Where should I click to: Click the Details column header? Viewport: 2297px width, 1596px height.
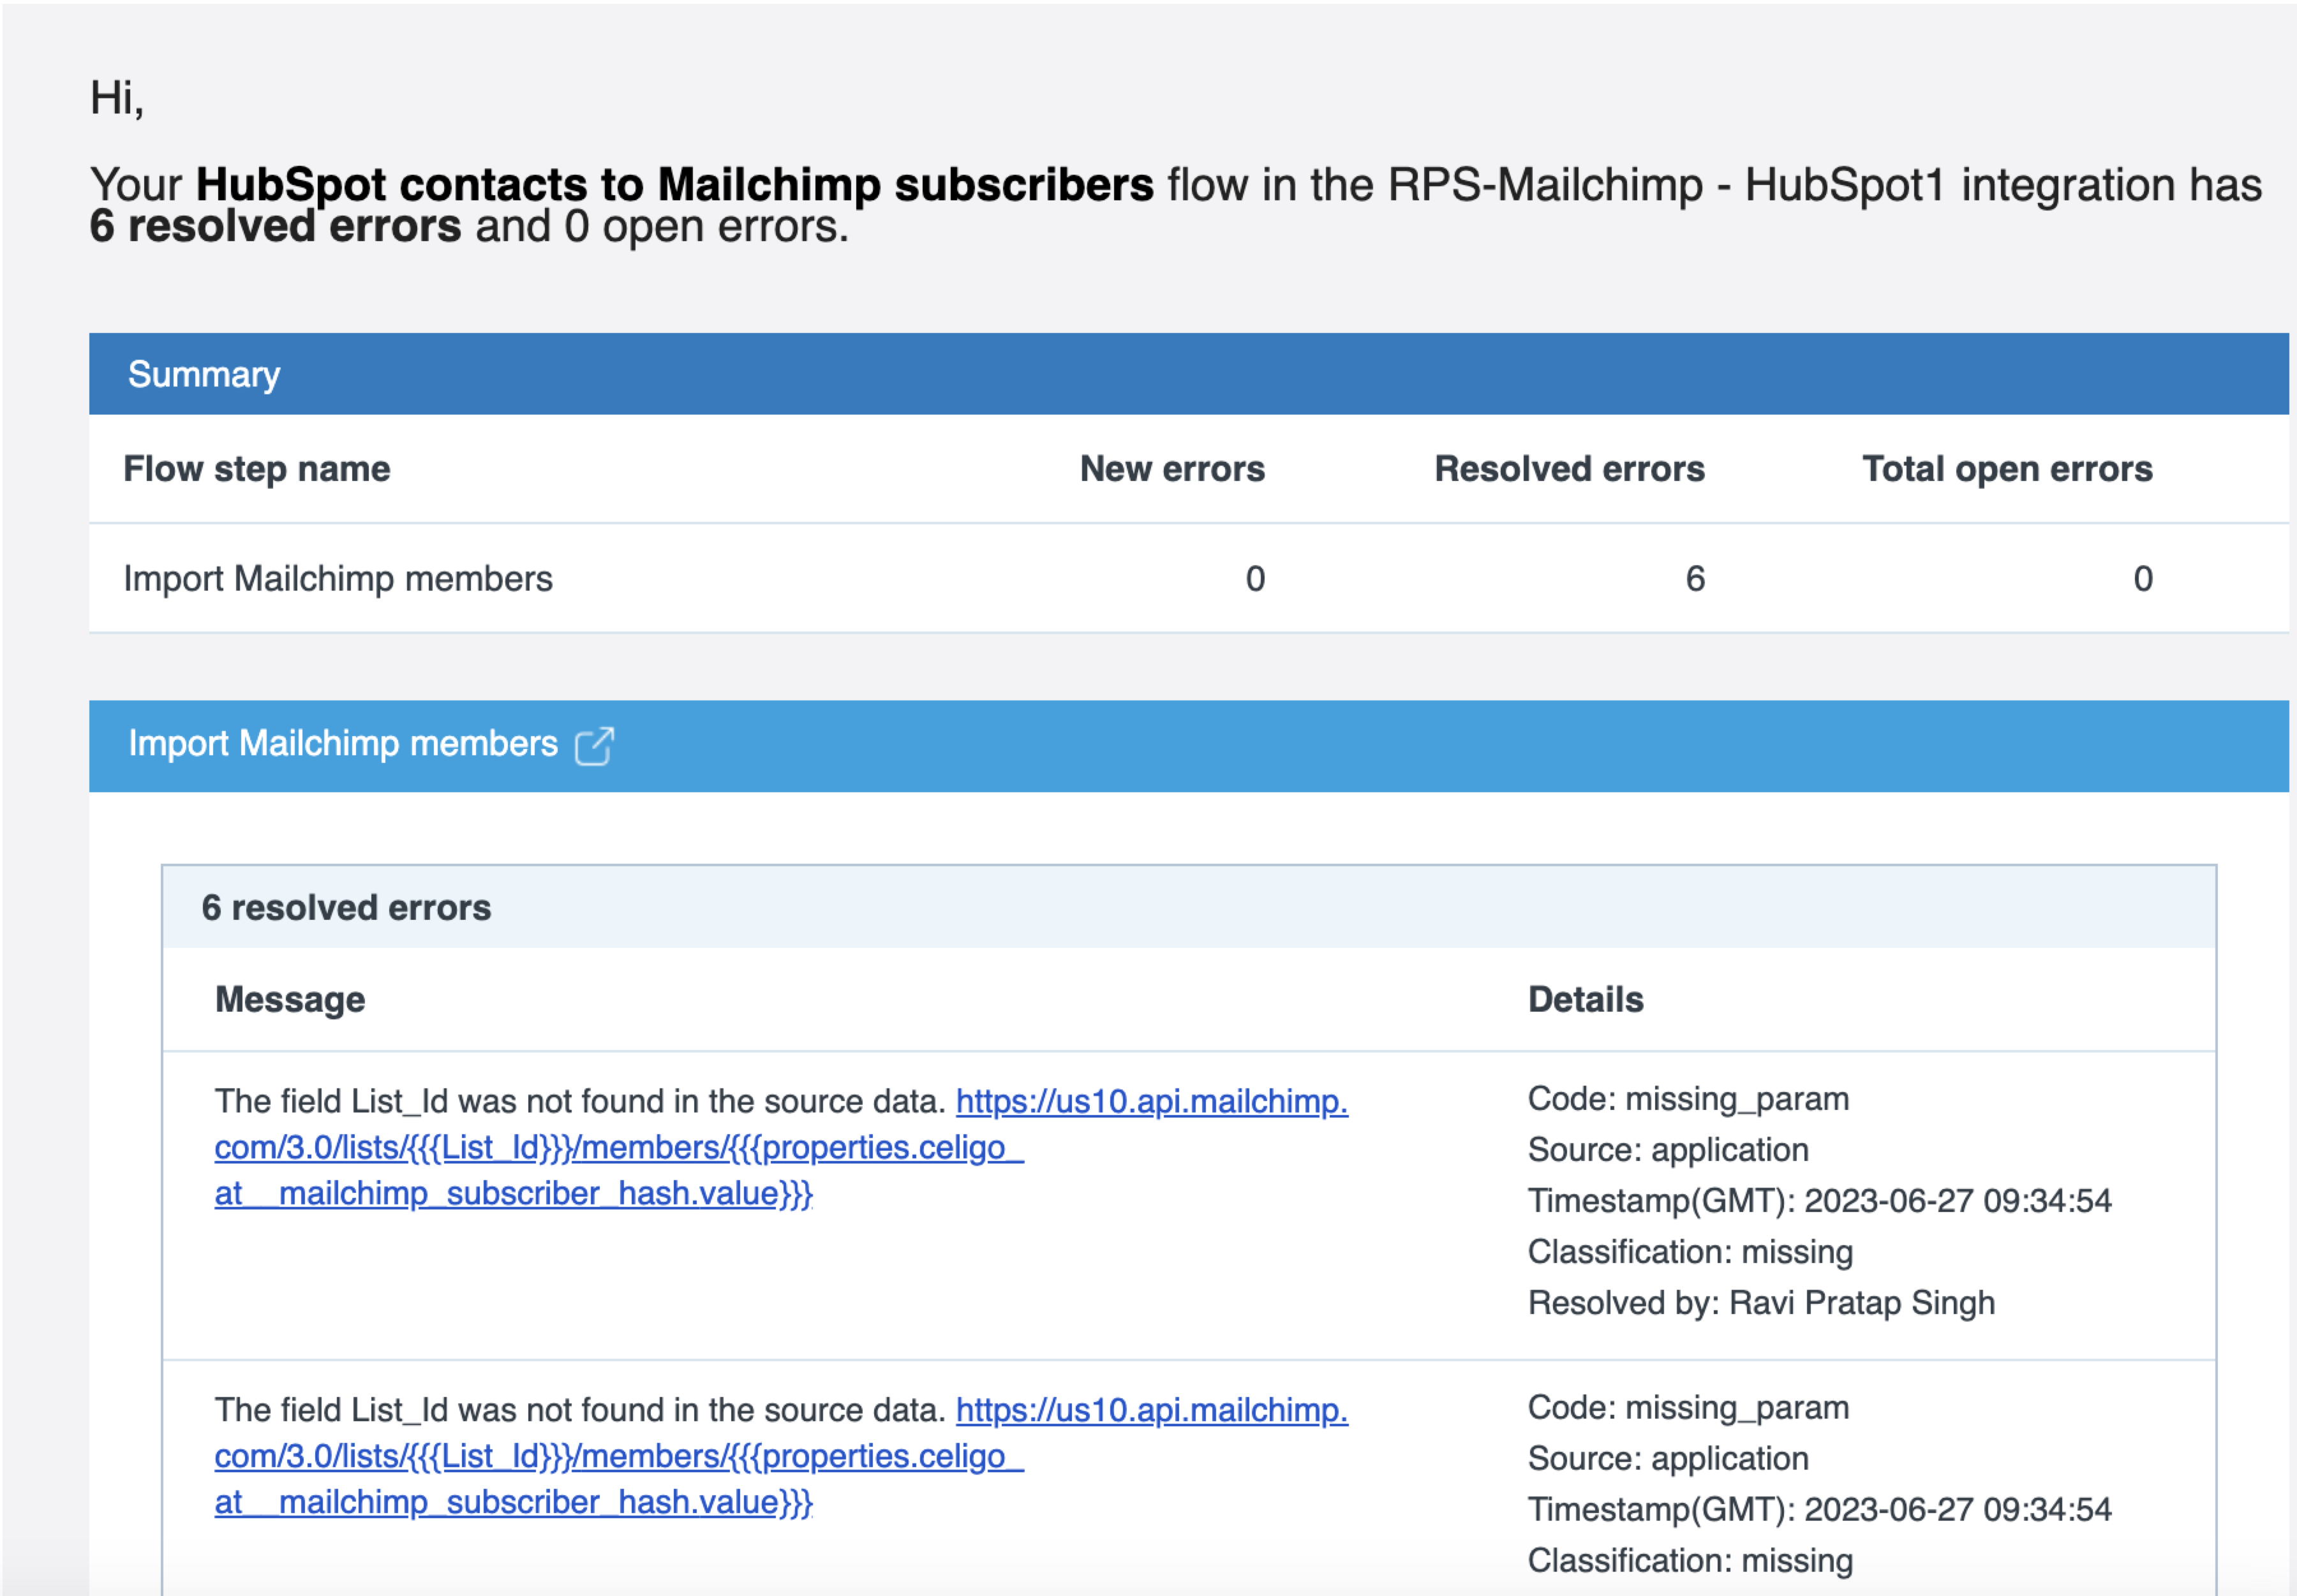[x=1585, y=999]
